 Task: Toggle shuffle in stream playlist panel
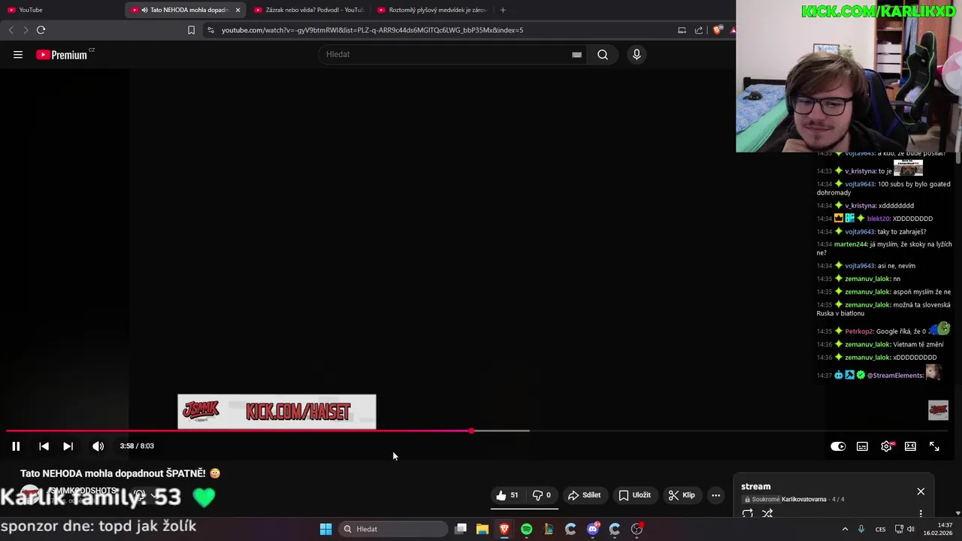click(x=767, y=514)
